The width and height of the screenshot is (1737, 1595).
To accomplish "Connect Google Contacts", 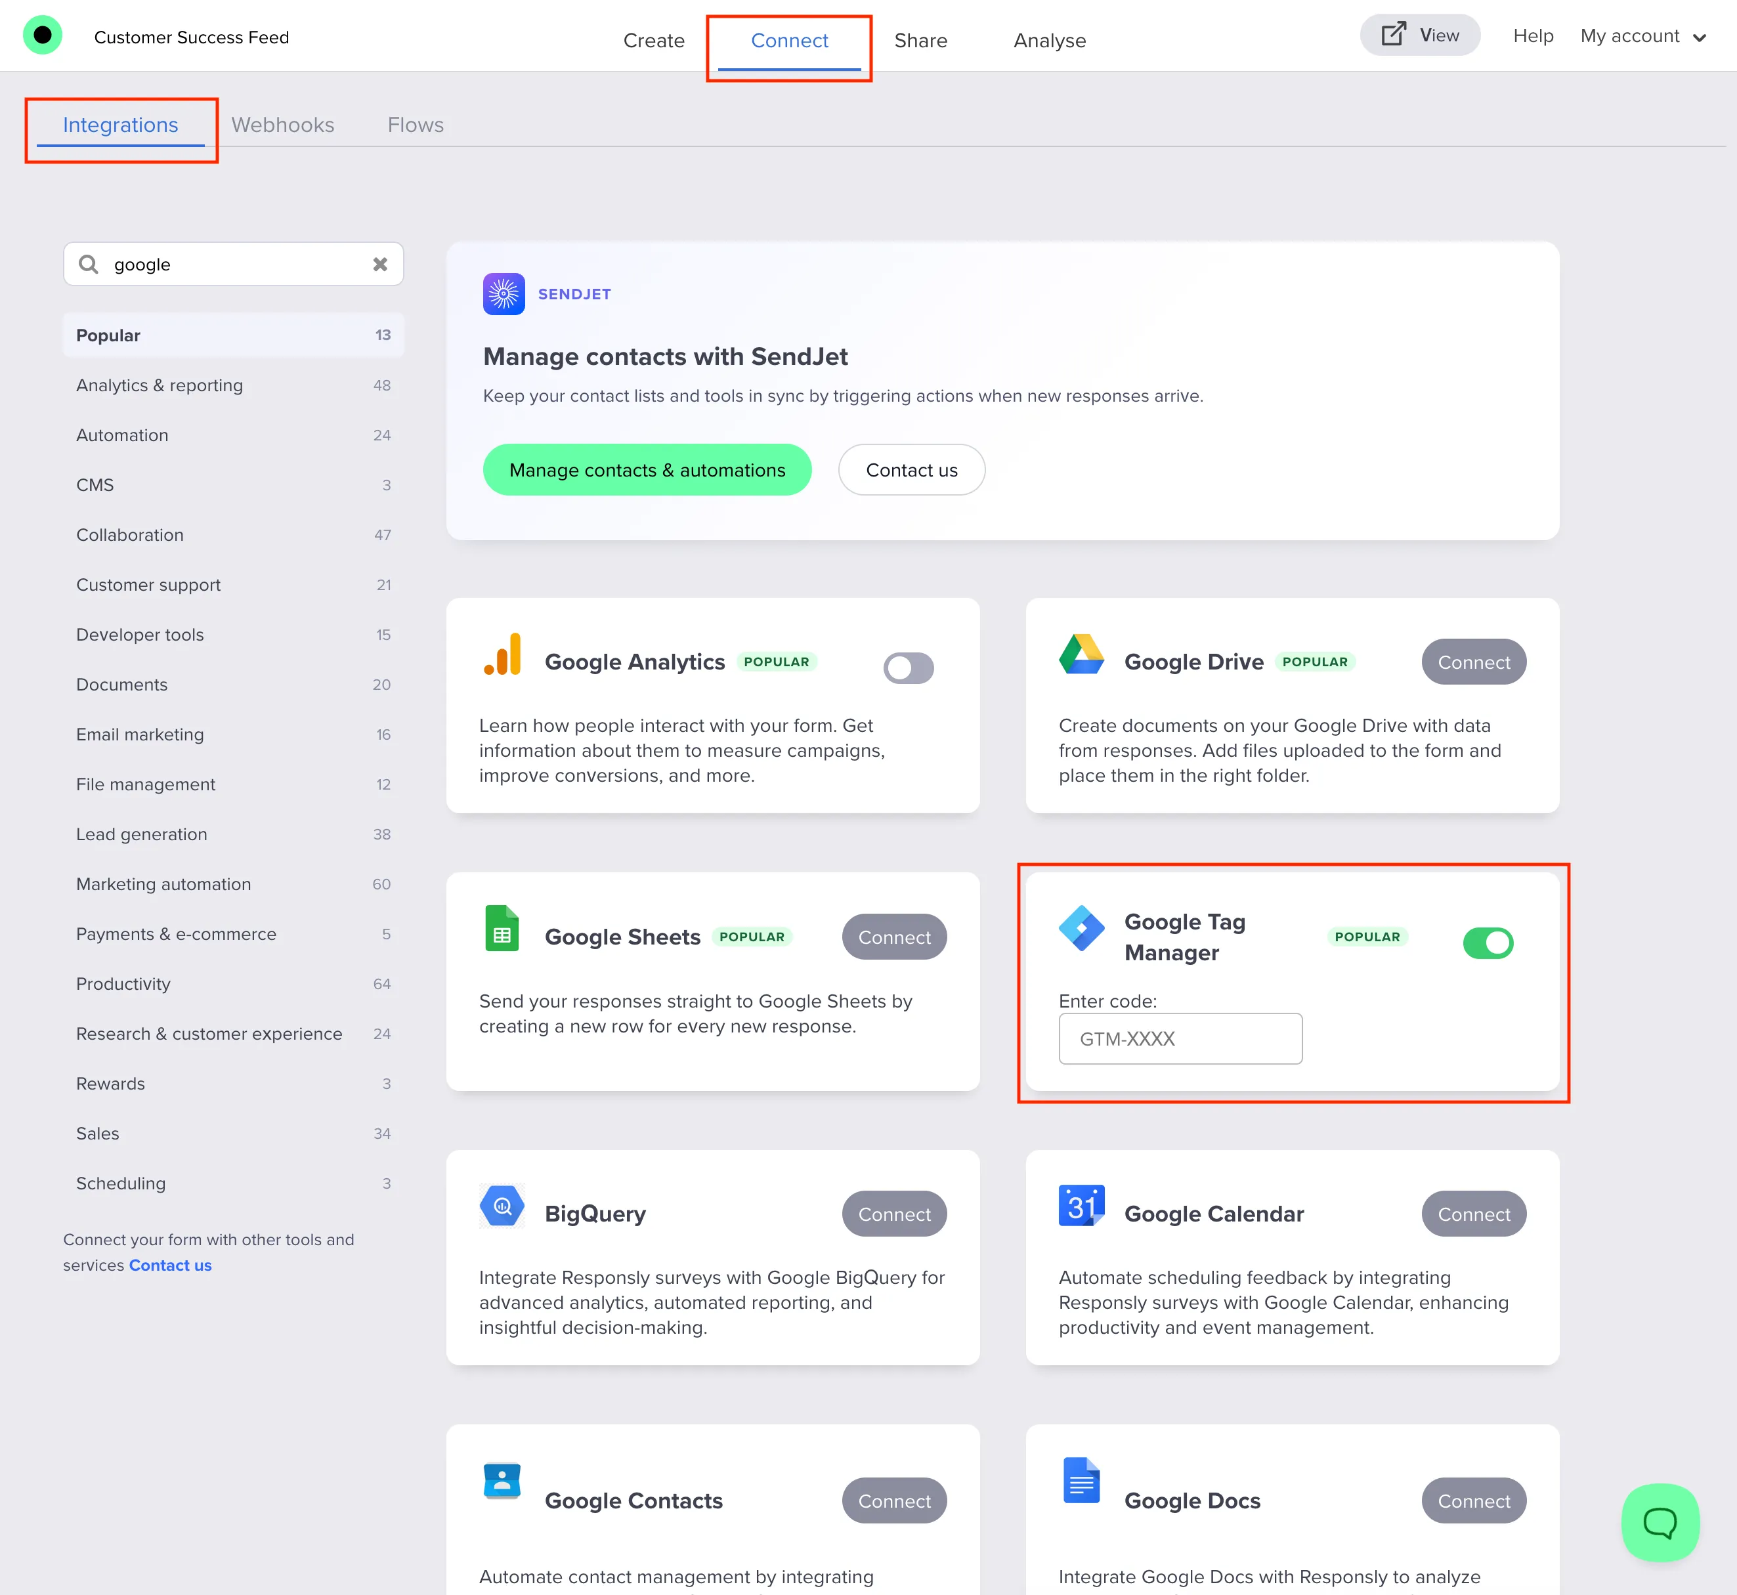I will tap(893, 1500).
